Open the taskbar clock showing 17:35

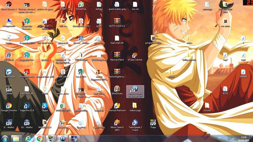click(244, 139)
